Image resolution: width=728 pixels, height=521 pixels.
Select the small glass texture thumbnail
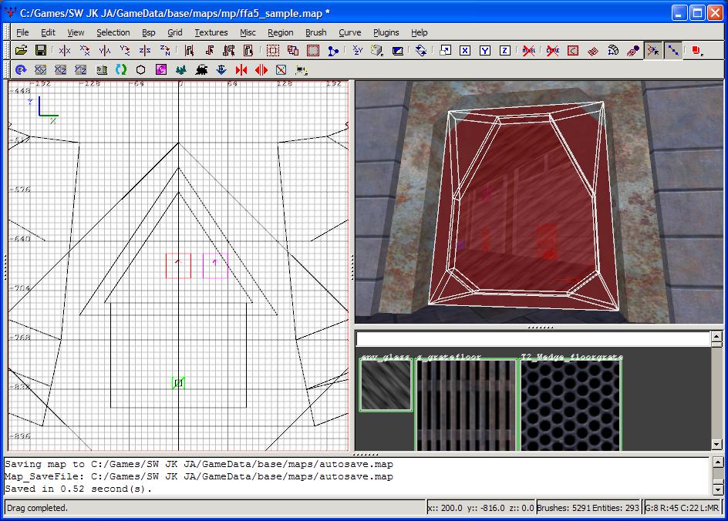coord(386,385)
